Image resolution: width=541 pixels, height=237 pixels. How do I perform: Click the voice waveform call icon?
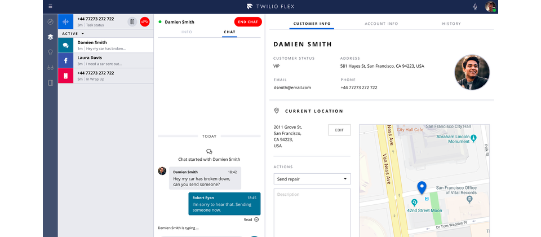click(x=65, y=22)
